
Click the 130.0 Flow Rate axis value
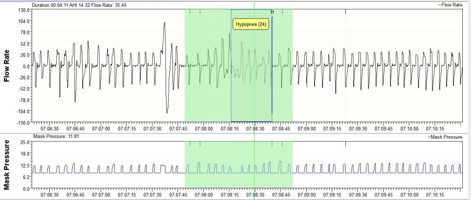click(24, 10)
